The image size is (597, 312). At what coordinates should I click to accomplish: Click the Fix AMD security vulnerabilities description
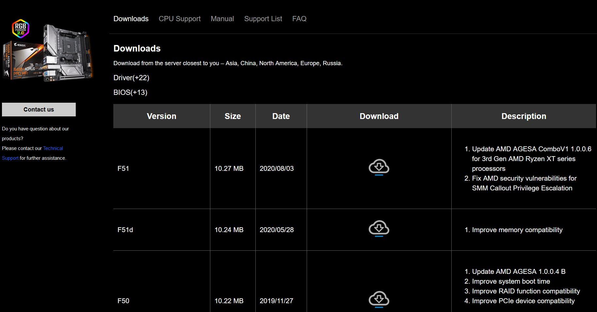[x=524, y=183]
